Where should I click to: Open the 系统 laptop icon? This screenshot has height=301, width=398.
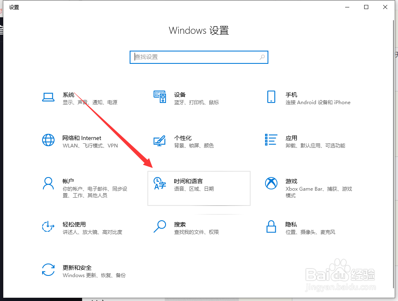pyautogui.click(x=48, y=97)
